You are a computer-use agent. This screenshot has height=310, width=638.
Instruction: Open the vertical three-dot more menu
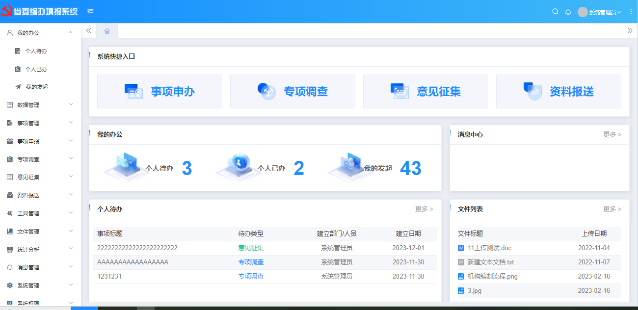tap(631, 12)
